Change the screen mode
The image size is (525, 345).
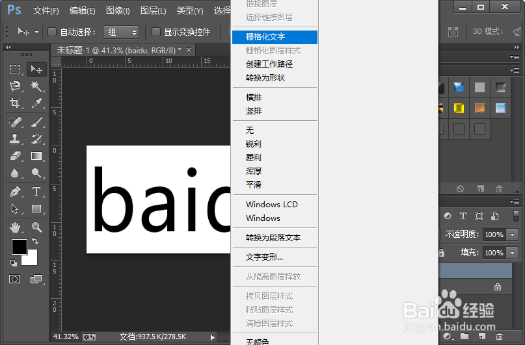[36, 279]
